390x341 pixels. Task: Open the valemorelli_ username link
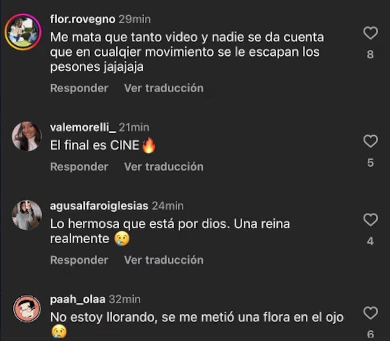(83, 127)
